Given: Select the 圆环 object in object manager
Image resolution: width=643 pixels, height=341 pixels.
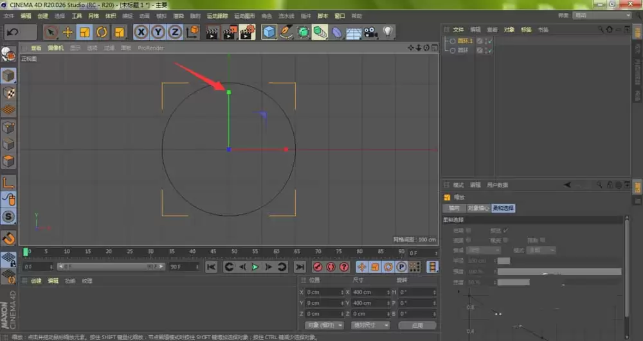Looking at the screenshot, I should pyautogui.click(x=462, y=50).
